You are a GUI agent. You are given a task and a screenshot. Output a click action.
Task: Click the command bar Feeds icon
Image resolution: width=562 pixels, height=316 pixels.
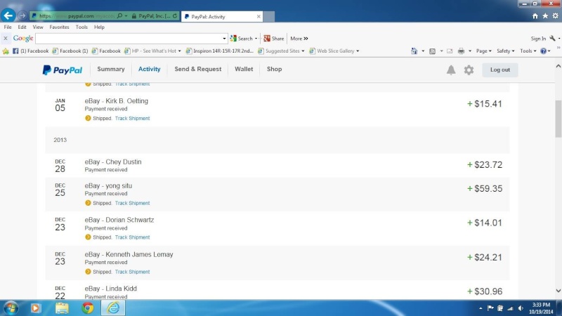click(432, 51)
